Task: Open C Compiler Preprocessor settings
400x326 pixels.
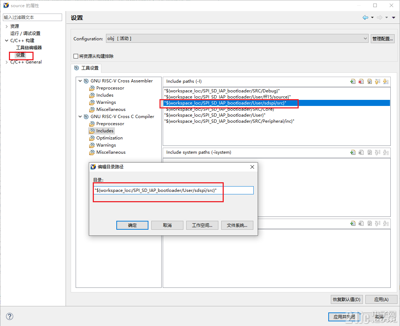Action: [110, 124]
